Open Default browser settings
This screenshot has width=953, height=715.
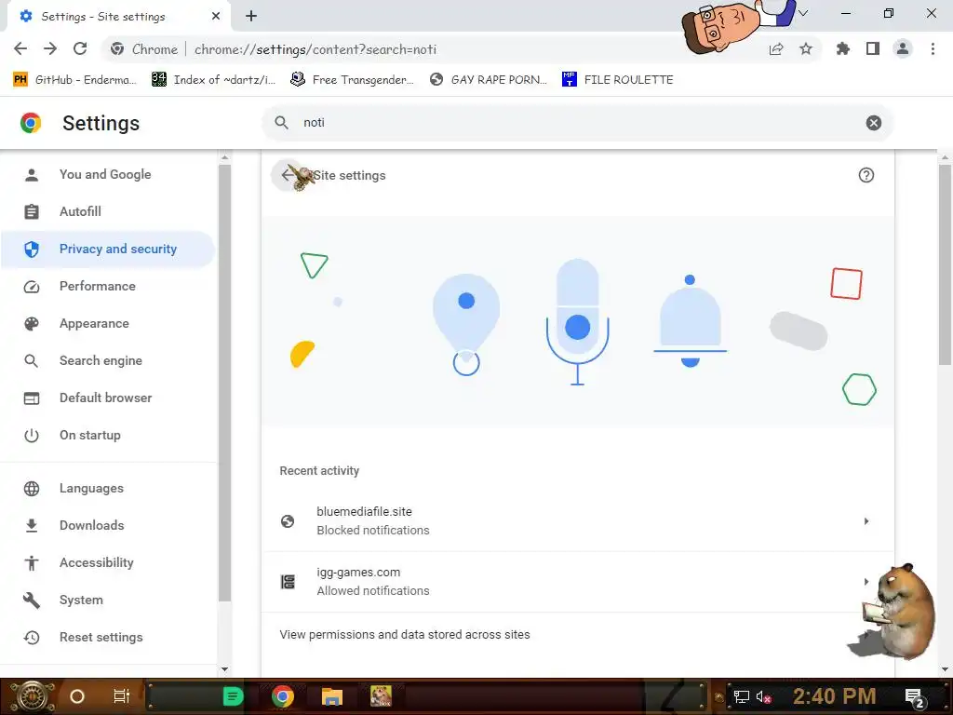[108, 398]
